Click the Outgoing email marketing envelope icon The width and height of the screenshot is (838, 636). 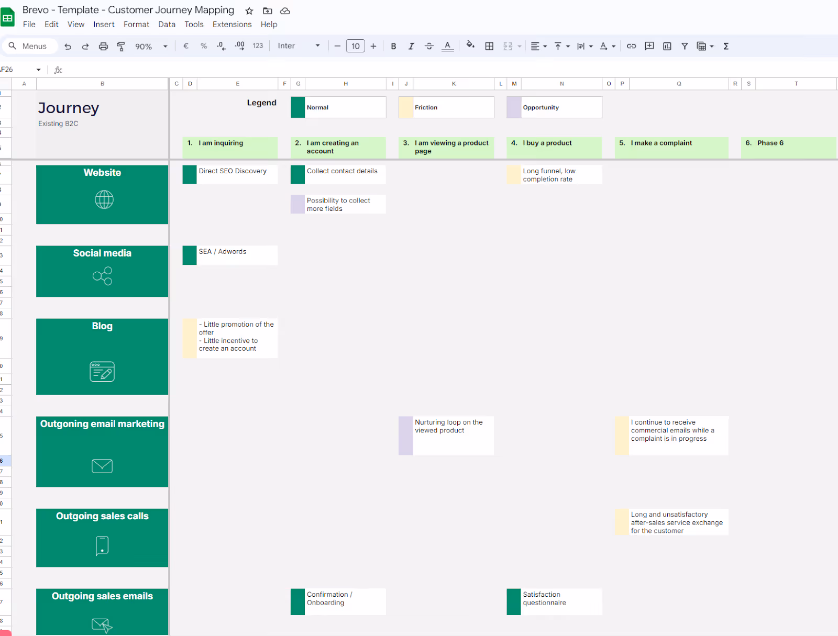point(102,465)
